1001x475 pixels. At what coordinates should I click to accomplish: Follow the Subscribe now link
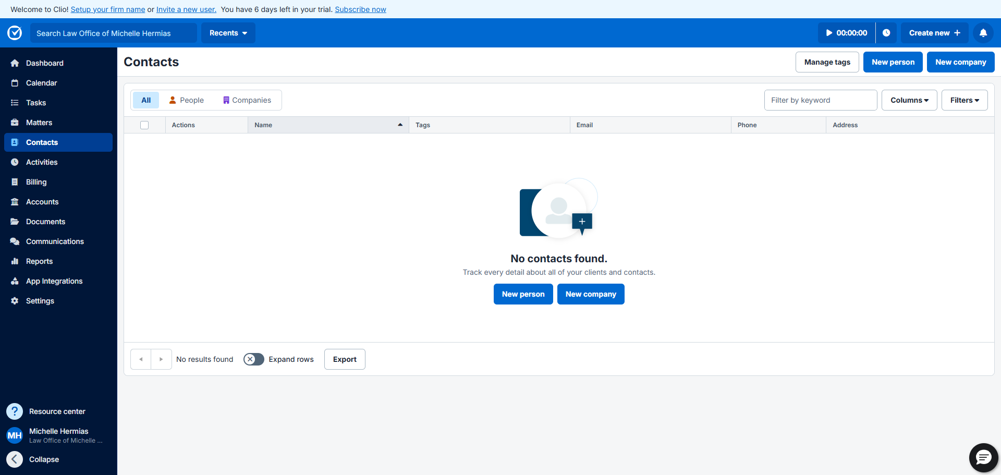pyautogui.click(x=360, y=9)
